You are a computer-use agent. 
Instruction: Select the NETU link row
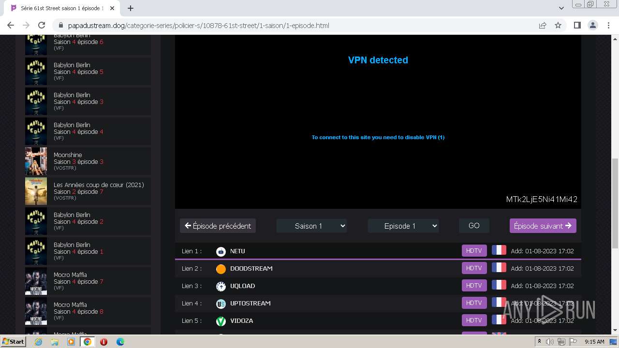point(378,251)
